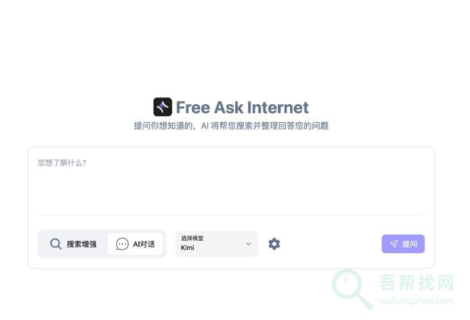Open the 选择模型 dropdown
This screenshot has height=320, width=470.
[x=217, y=244]
